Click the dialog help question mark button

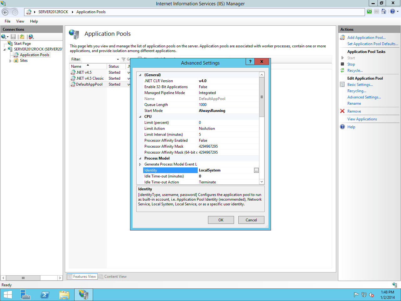coord(250,61)
